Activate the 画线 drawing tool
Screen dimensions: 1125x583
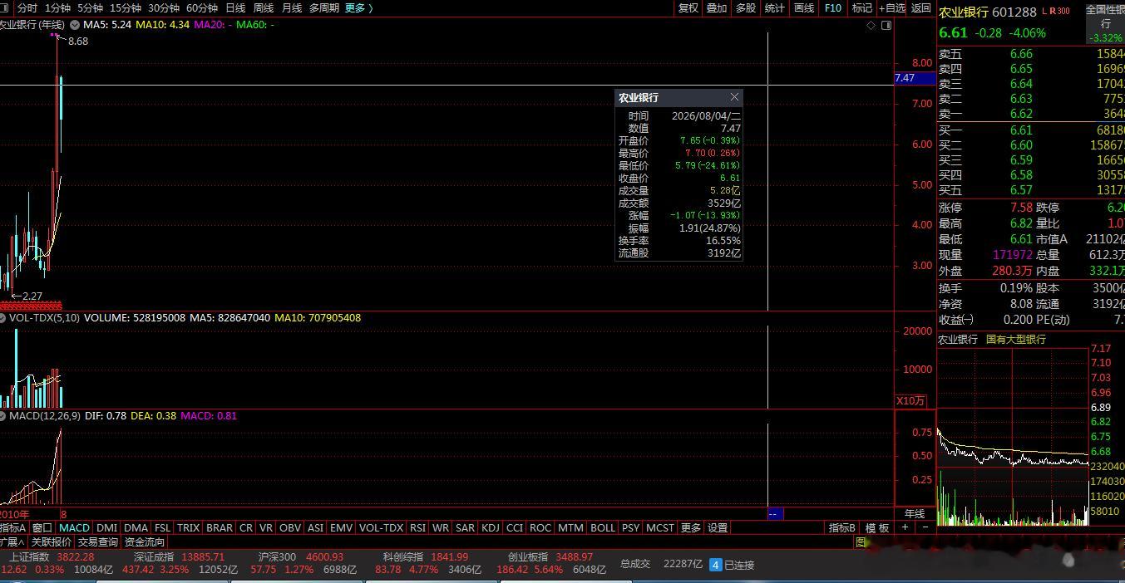[x=804, y=7]
